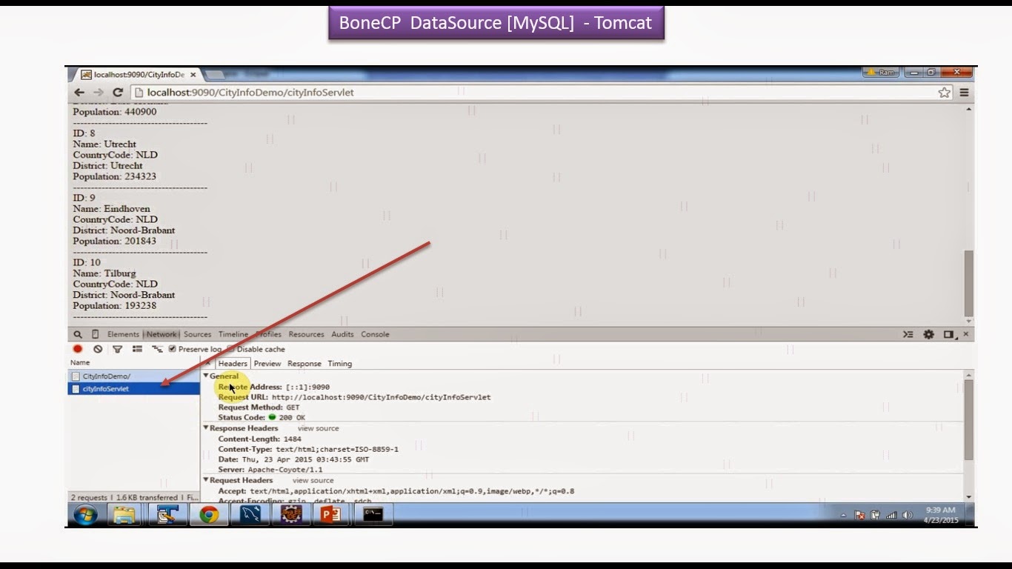Click the Population: 193238 line
Screen dimensions: 1012x569
115,305
